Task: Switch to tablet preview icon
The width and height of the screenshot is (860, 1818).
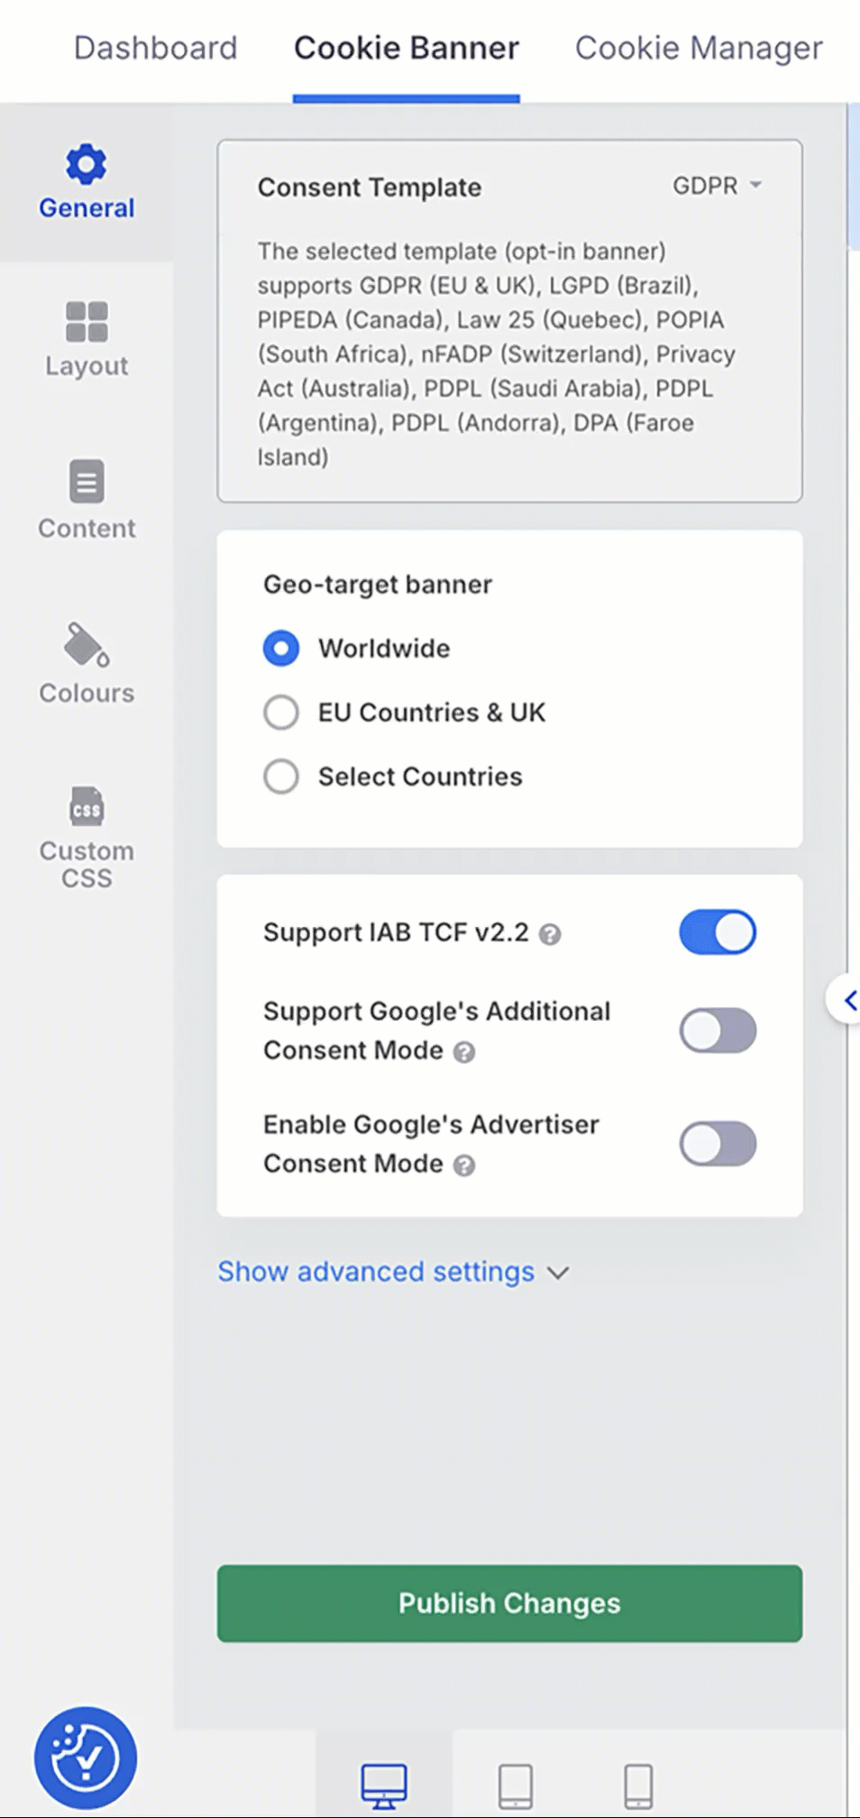Action: coord(516,1785)
